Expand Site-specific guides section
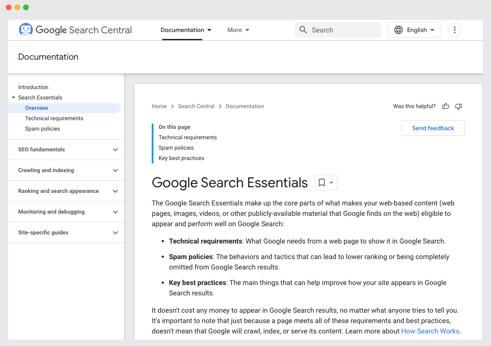This screenshot has width=491, height=346. point(115,233)
